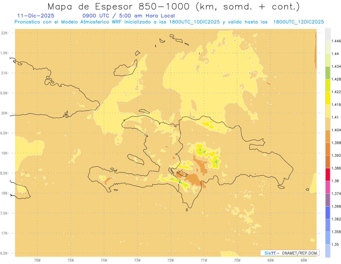Click the "69W" longitude label
Image resolution: width=341 pixels, height=264 pixels.
[x=271, y=260]
